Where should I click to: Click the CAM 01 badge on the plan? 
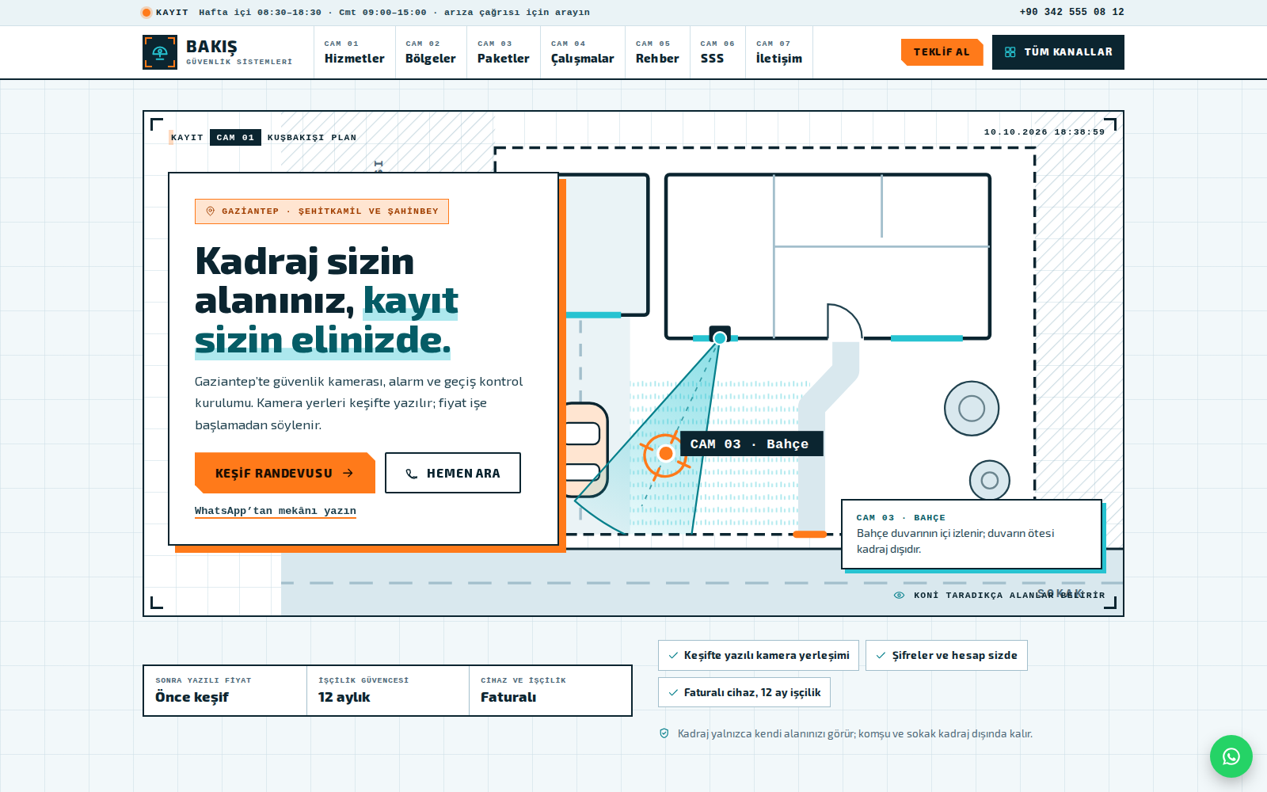pyautogui.click(x=235, y=137)
